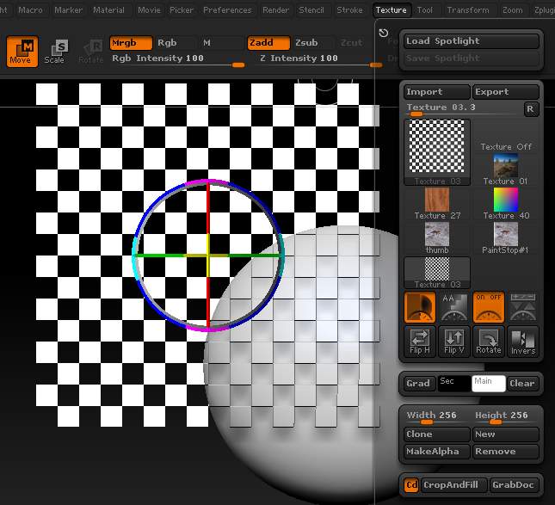Screen dimensions: 555x505
Task: Toggle the Zadd mode
Action: (x=268, y=43)
